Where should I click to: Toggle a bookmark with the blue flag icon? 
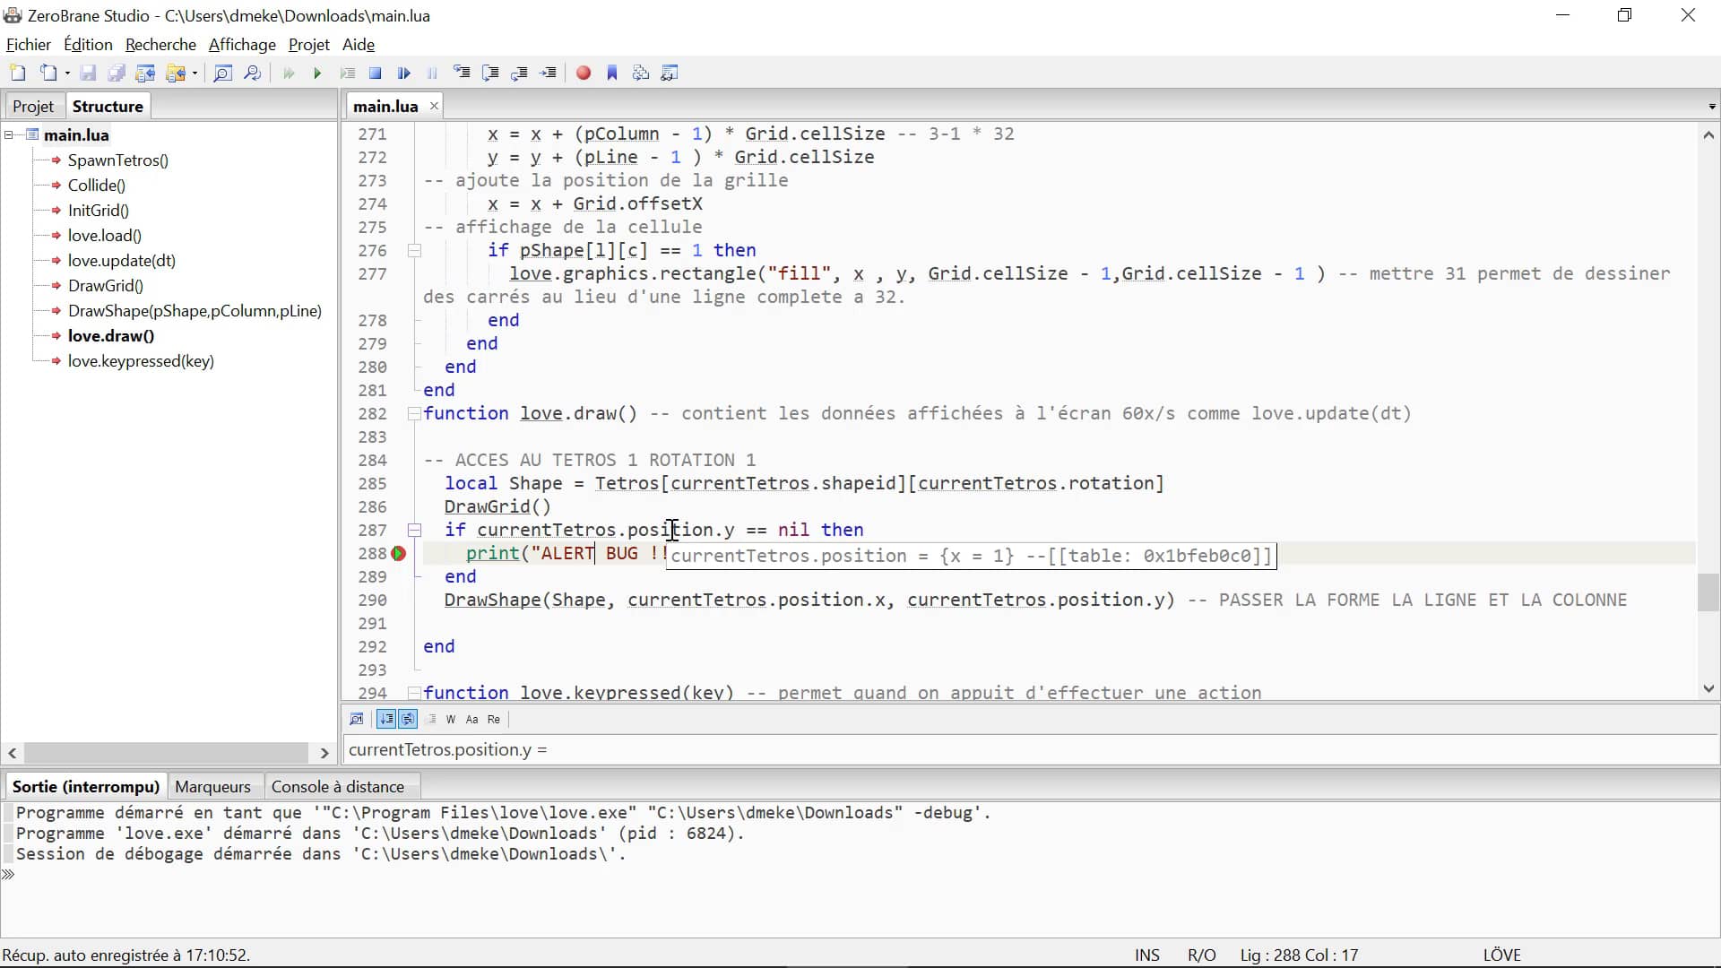click(x=612, y=73)
